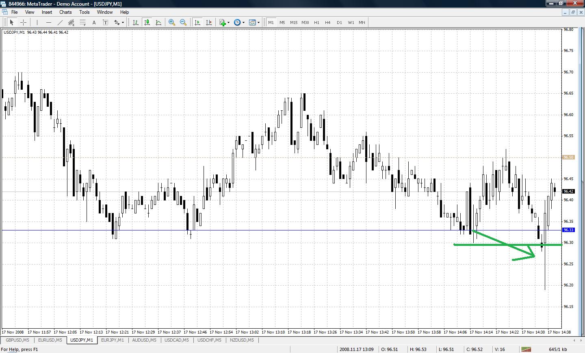This screenshot has height=353, width=585.
Task: Draw a horizontal line tool
Action: pyautogui.click(x=49, y=23)
